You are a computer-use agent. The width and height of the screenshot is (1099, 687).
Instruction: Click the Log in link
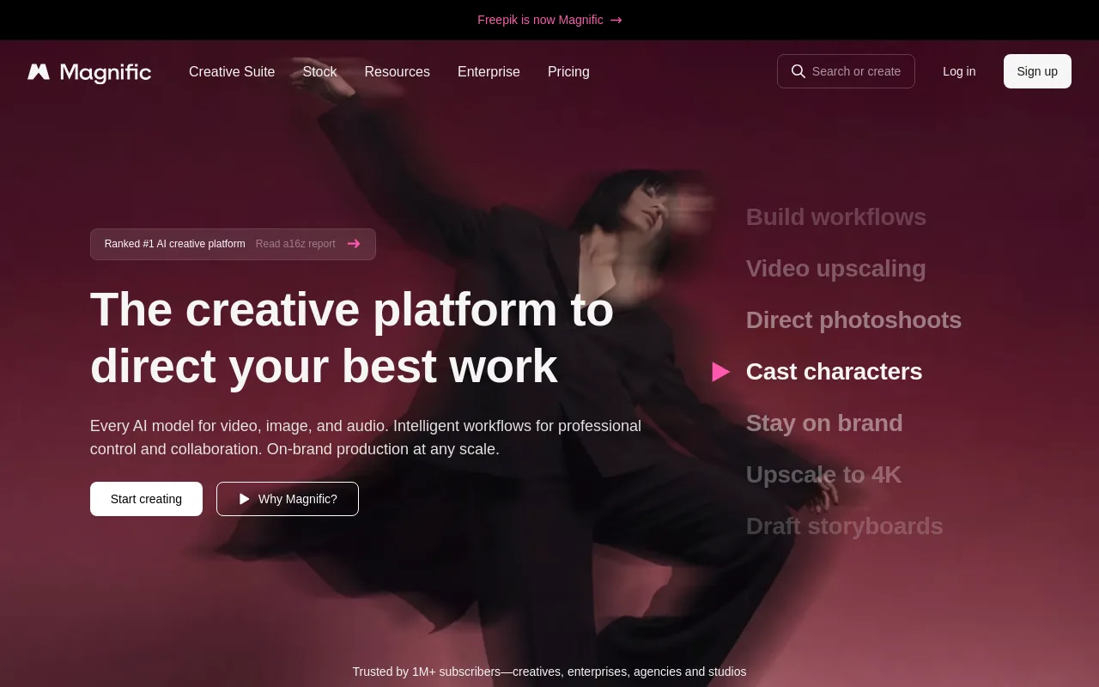point(959,71)
